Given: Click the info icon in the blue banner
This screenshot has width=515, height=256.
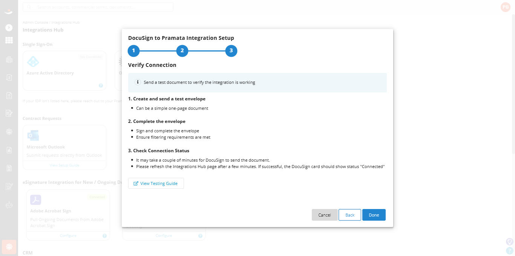Looking at the screenshot, I should (138, 82).
